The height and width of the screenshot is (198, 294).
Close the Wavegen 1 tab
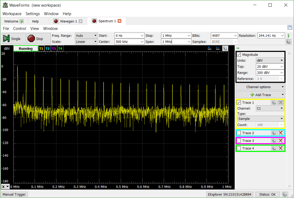click(81, 21)
